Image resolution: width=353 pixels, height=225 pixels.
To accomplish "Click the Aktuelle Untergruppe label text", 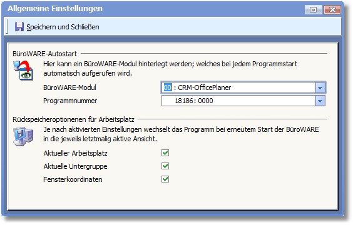I will click(x=75, y=166).
